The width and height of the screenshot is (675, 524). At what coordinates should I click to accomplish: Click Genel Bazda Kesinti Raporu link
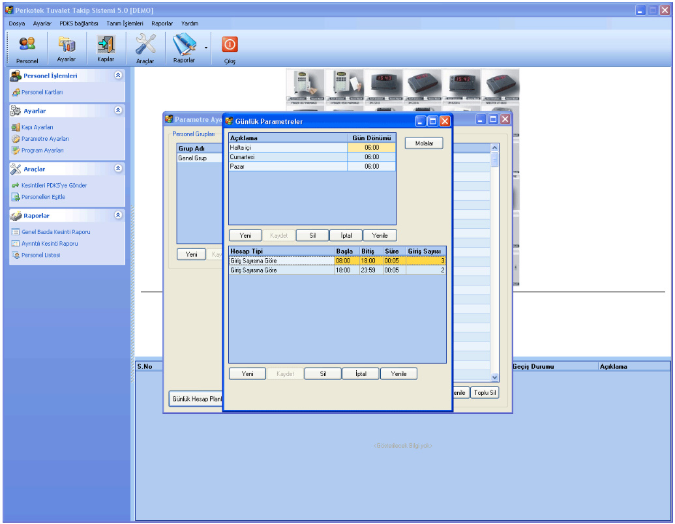[55, 232]
